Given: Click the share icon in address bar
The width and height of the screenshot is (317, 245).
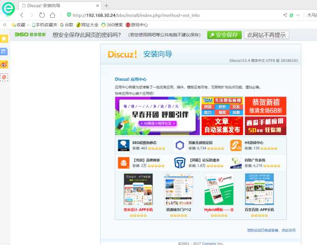Looking at the screenshot, I should pyautogui.click(x=285, y=15).
